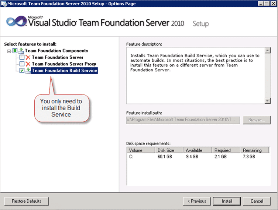This screenshot has height=210, width=278.
Task: Click the feature description scroll up arrow
Action: tap(268, 50)
